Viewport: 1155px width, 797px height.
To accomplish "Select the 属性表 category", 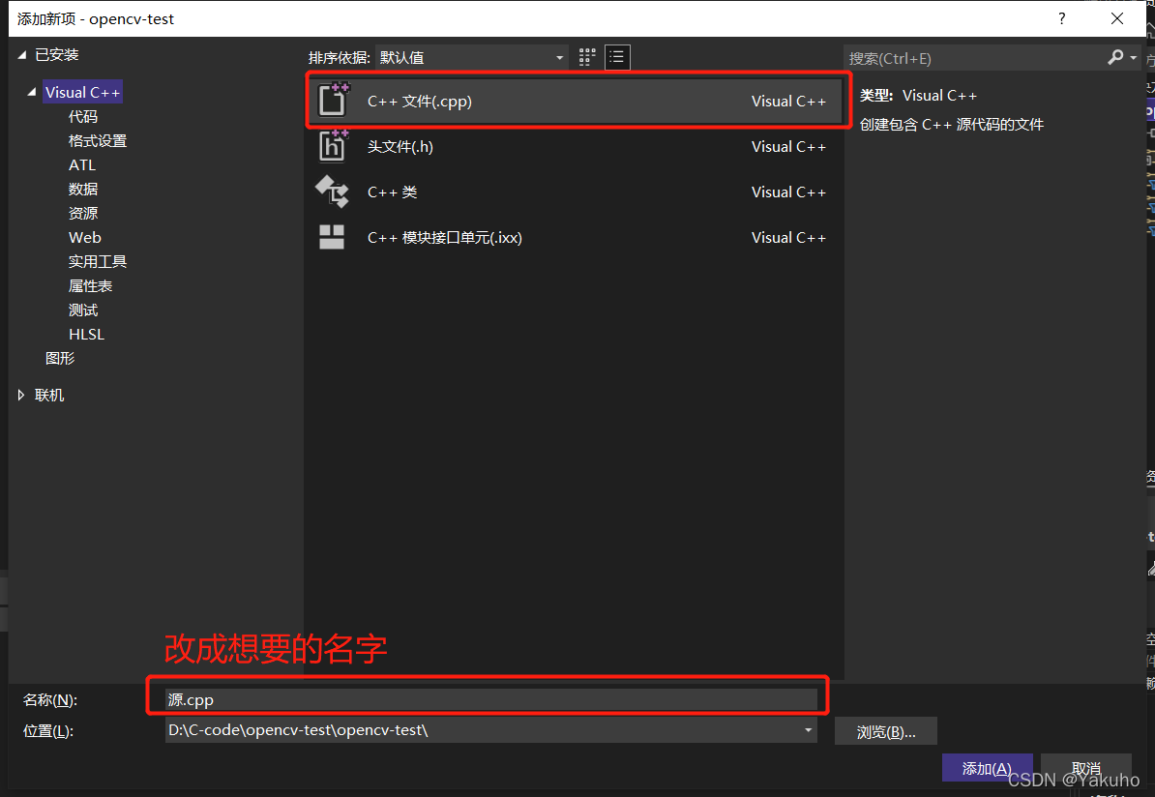I will click(x=91, y=285).
